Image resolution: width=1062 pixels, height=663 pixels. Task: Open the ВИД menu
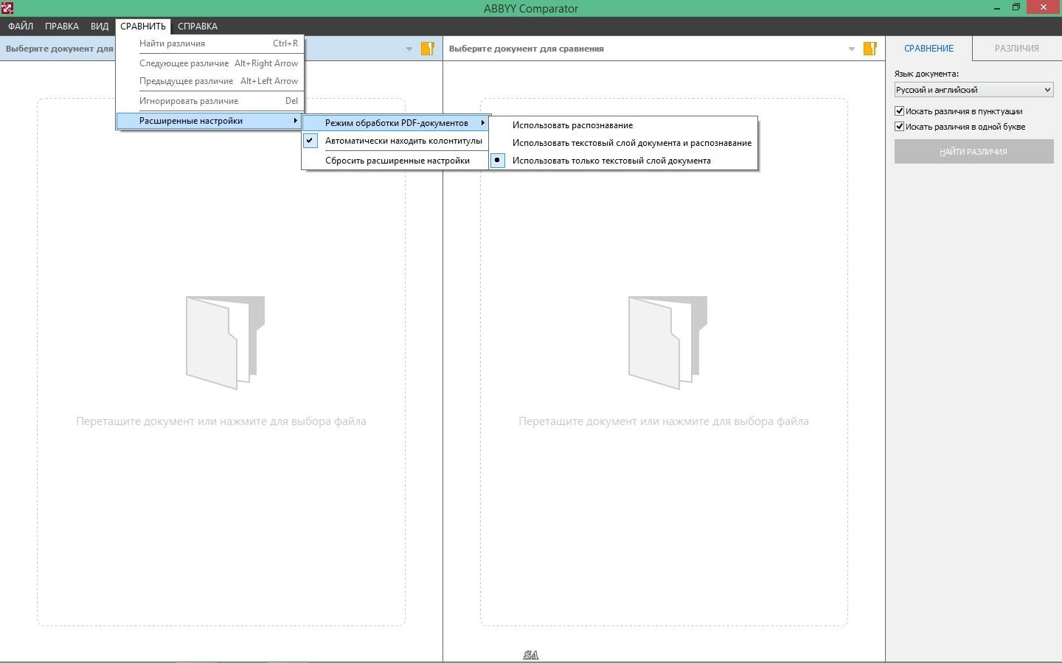click(x=100, y=26)
